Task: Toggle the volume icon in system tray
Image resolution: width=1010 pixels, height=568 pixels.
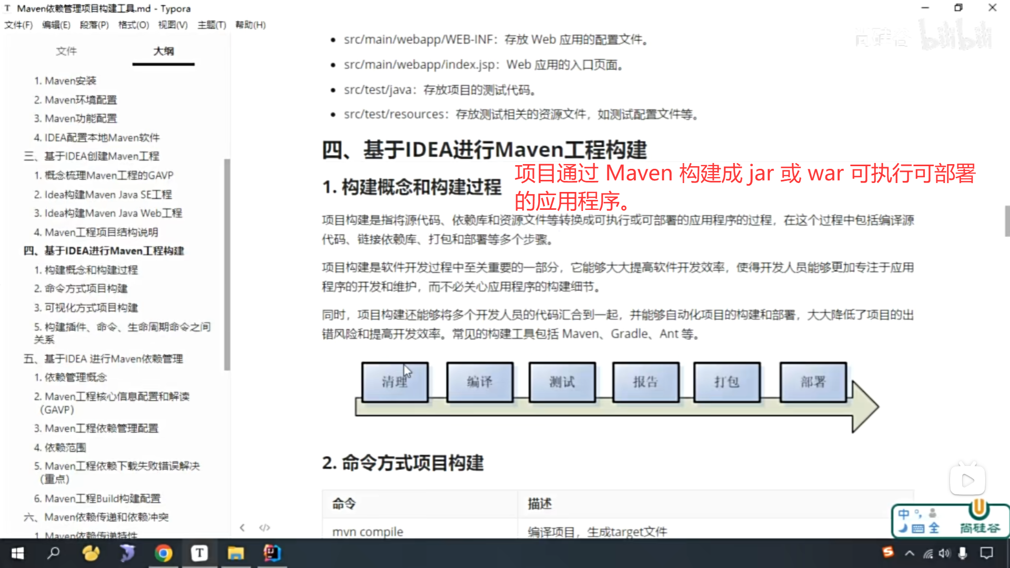Action: click(x=945, y=553)
